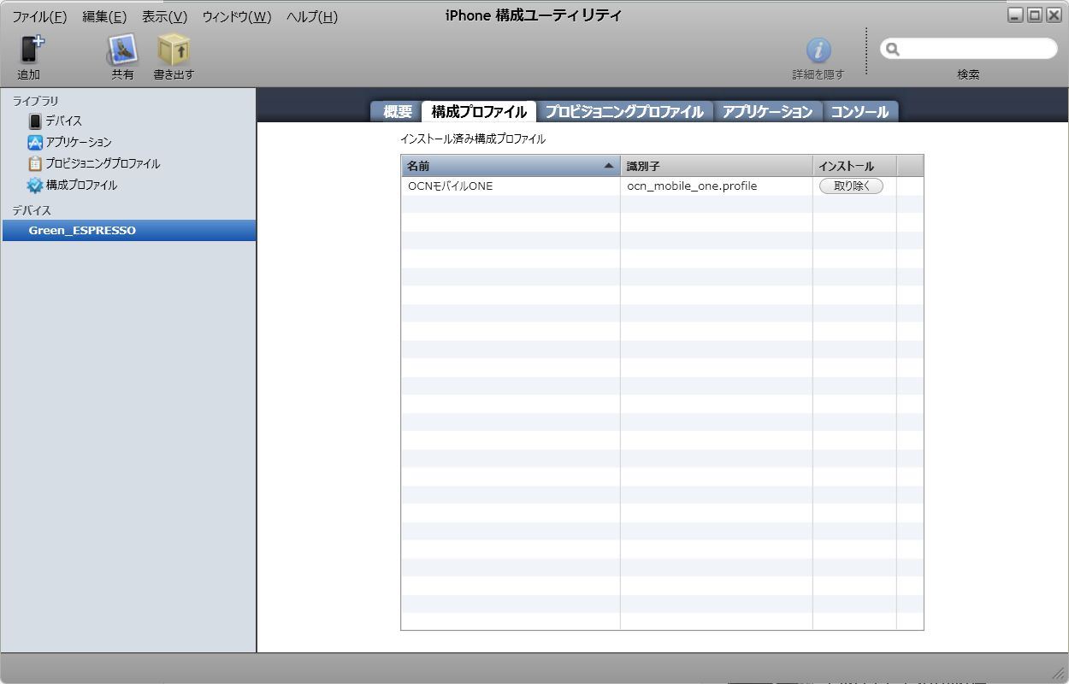Click the 共有 (Share) toolbar icon

(122, 50)
